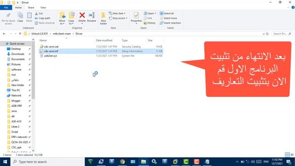
Task: Open the File tab
Action: pyautogui.click(x=6, y=7)
